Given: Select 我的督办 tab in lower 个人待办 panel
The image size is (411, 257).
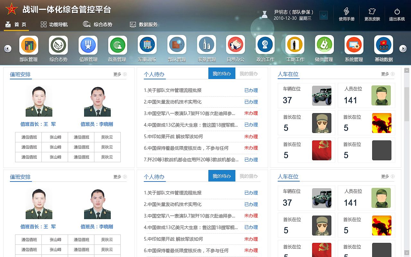Looking at the screenshot, I should pos(249,176).
